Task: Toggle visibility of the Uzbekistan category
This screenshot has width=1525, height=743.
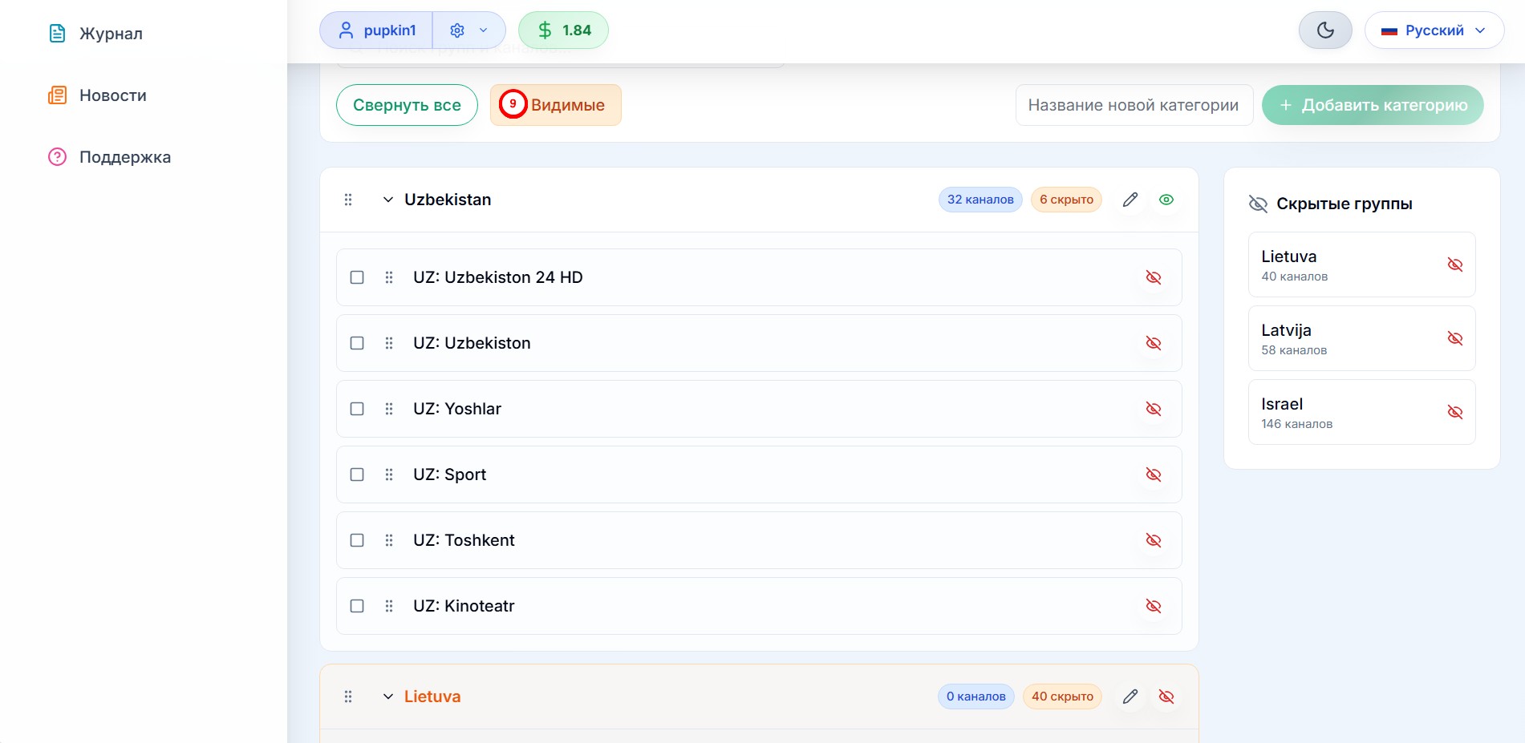Action: click(1166, 200)
